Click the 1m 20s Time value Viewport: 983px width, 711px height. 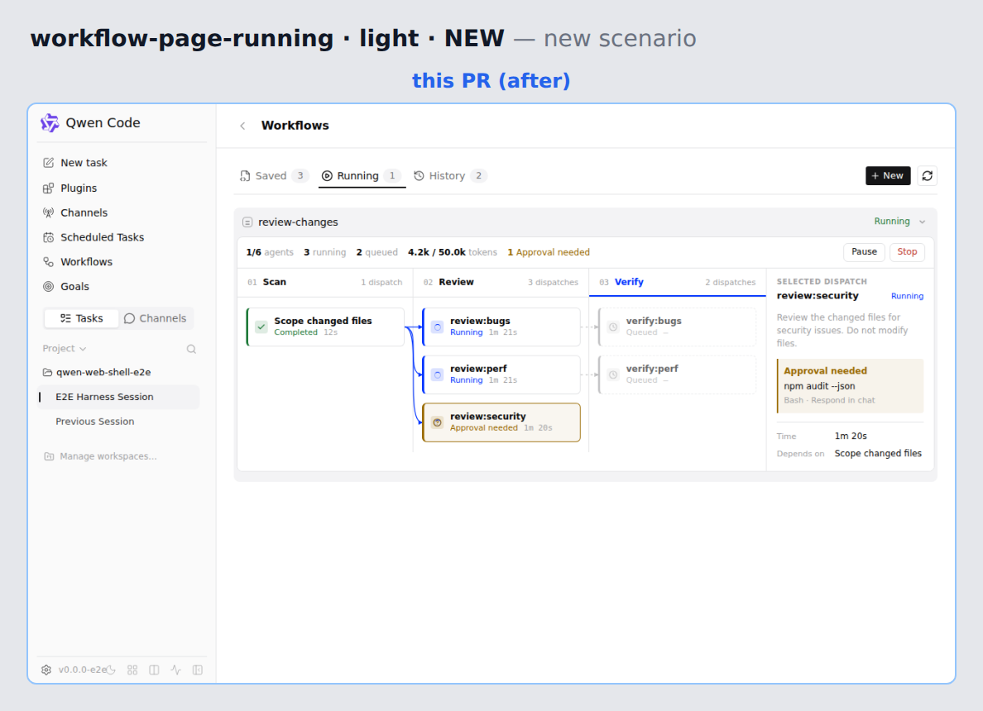coord(850,436)
